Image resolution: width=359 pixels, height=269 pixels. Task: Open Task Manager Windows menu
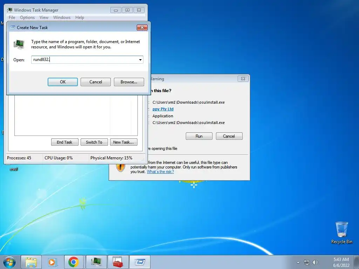[x=62, y=18]
